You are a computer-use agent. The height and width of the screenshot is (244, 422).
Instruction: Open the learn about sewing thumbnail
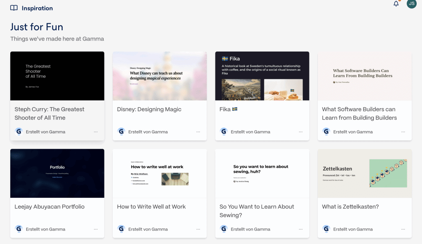tap(262, 173)
